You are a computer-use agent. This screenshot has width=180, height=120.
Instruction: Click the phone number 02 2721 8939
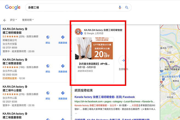pos(10,48)
